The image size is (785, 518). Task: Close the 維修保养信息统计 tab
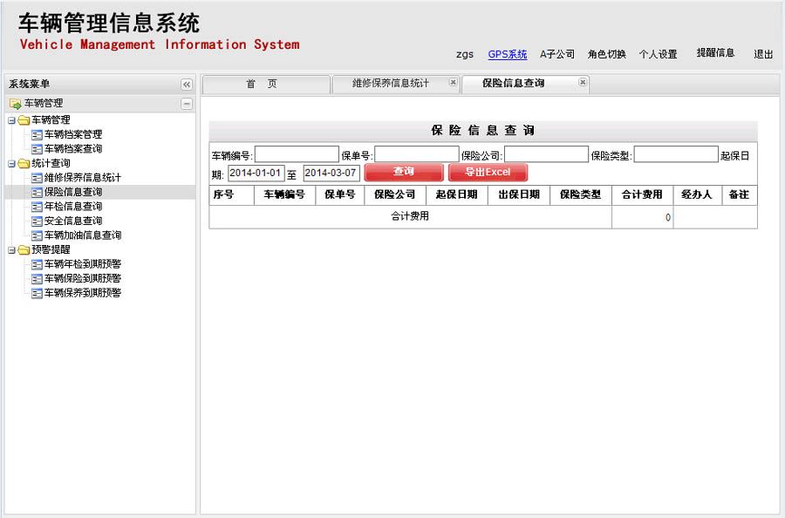453,83
